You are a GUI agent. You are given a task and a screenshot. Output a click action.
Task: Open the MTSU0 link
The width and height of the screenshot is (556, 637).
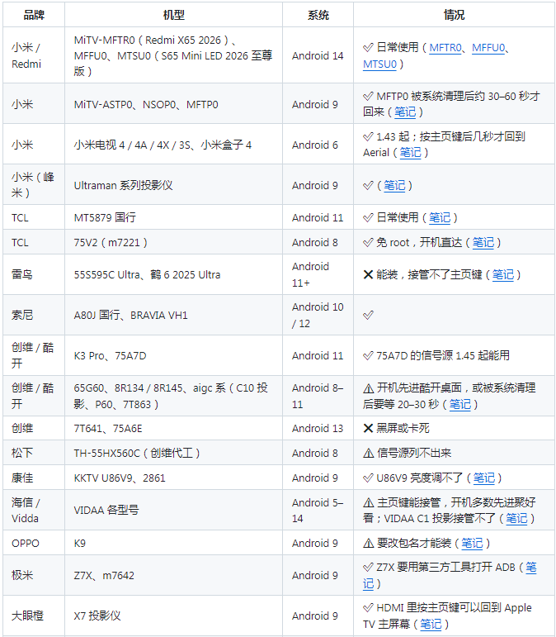click(379, 64)
